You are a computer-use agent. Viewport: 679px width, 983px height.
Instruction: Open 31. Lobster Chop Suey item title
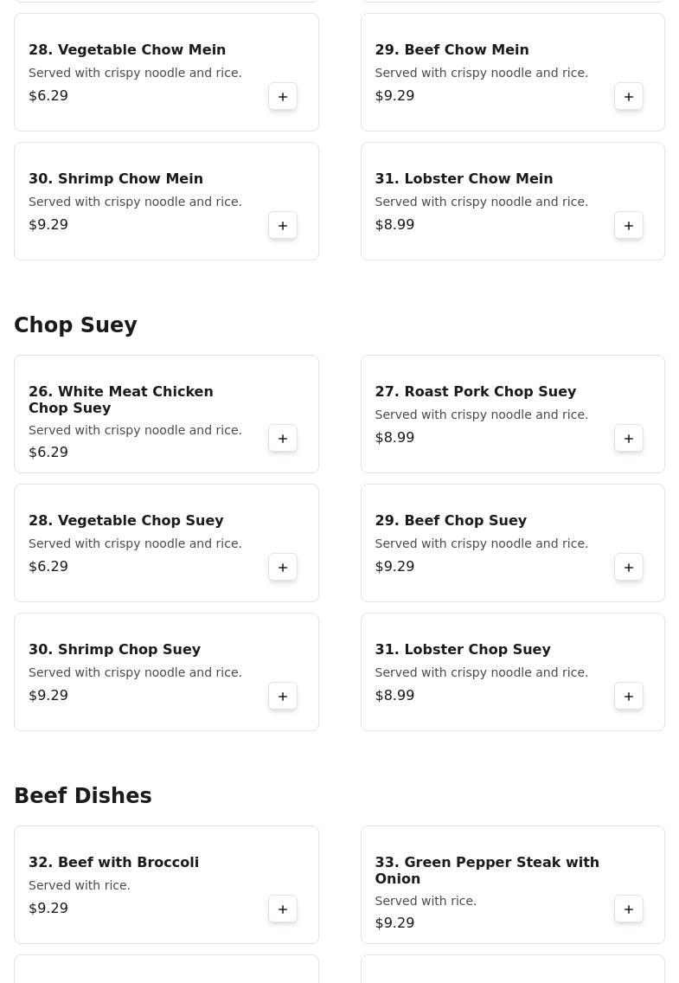pos(462,649)
